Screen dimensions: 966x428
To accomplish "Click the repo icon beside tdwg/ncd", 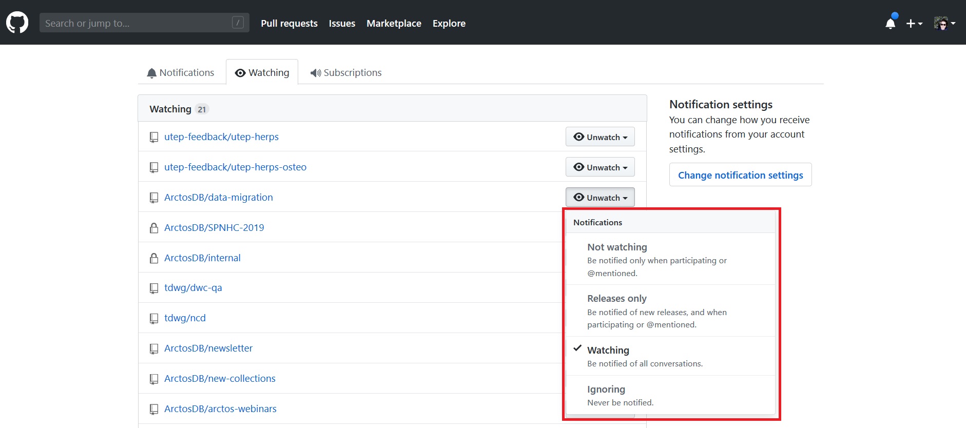I will [x=153, y=319].
